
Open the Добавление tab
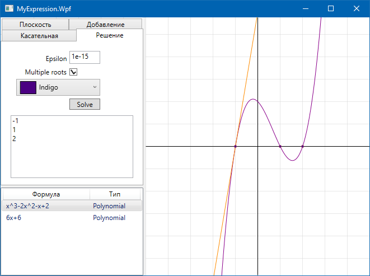tap(105, 25)
